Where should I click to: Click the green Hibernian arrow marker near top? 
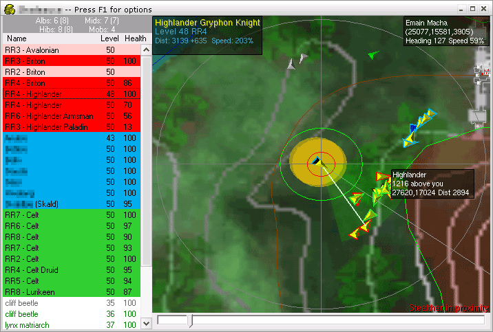pyautogui.click(x=373, y=55)
